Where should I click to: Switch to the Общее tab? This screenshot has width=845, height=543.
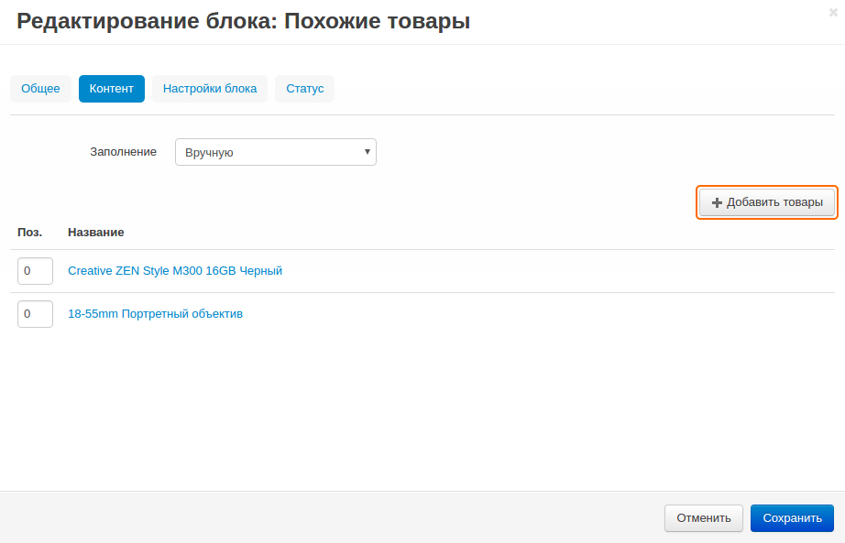[40, 89]
